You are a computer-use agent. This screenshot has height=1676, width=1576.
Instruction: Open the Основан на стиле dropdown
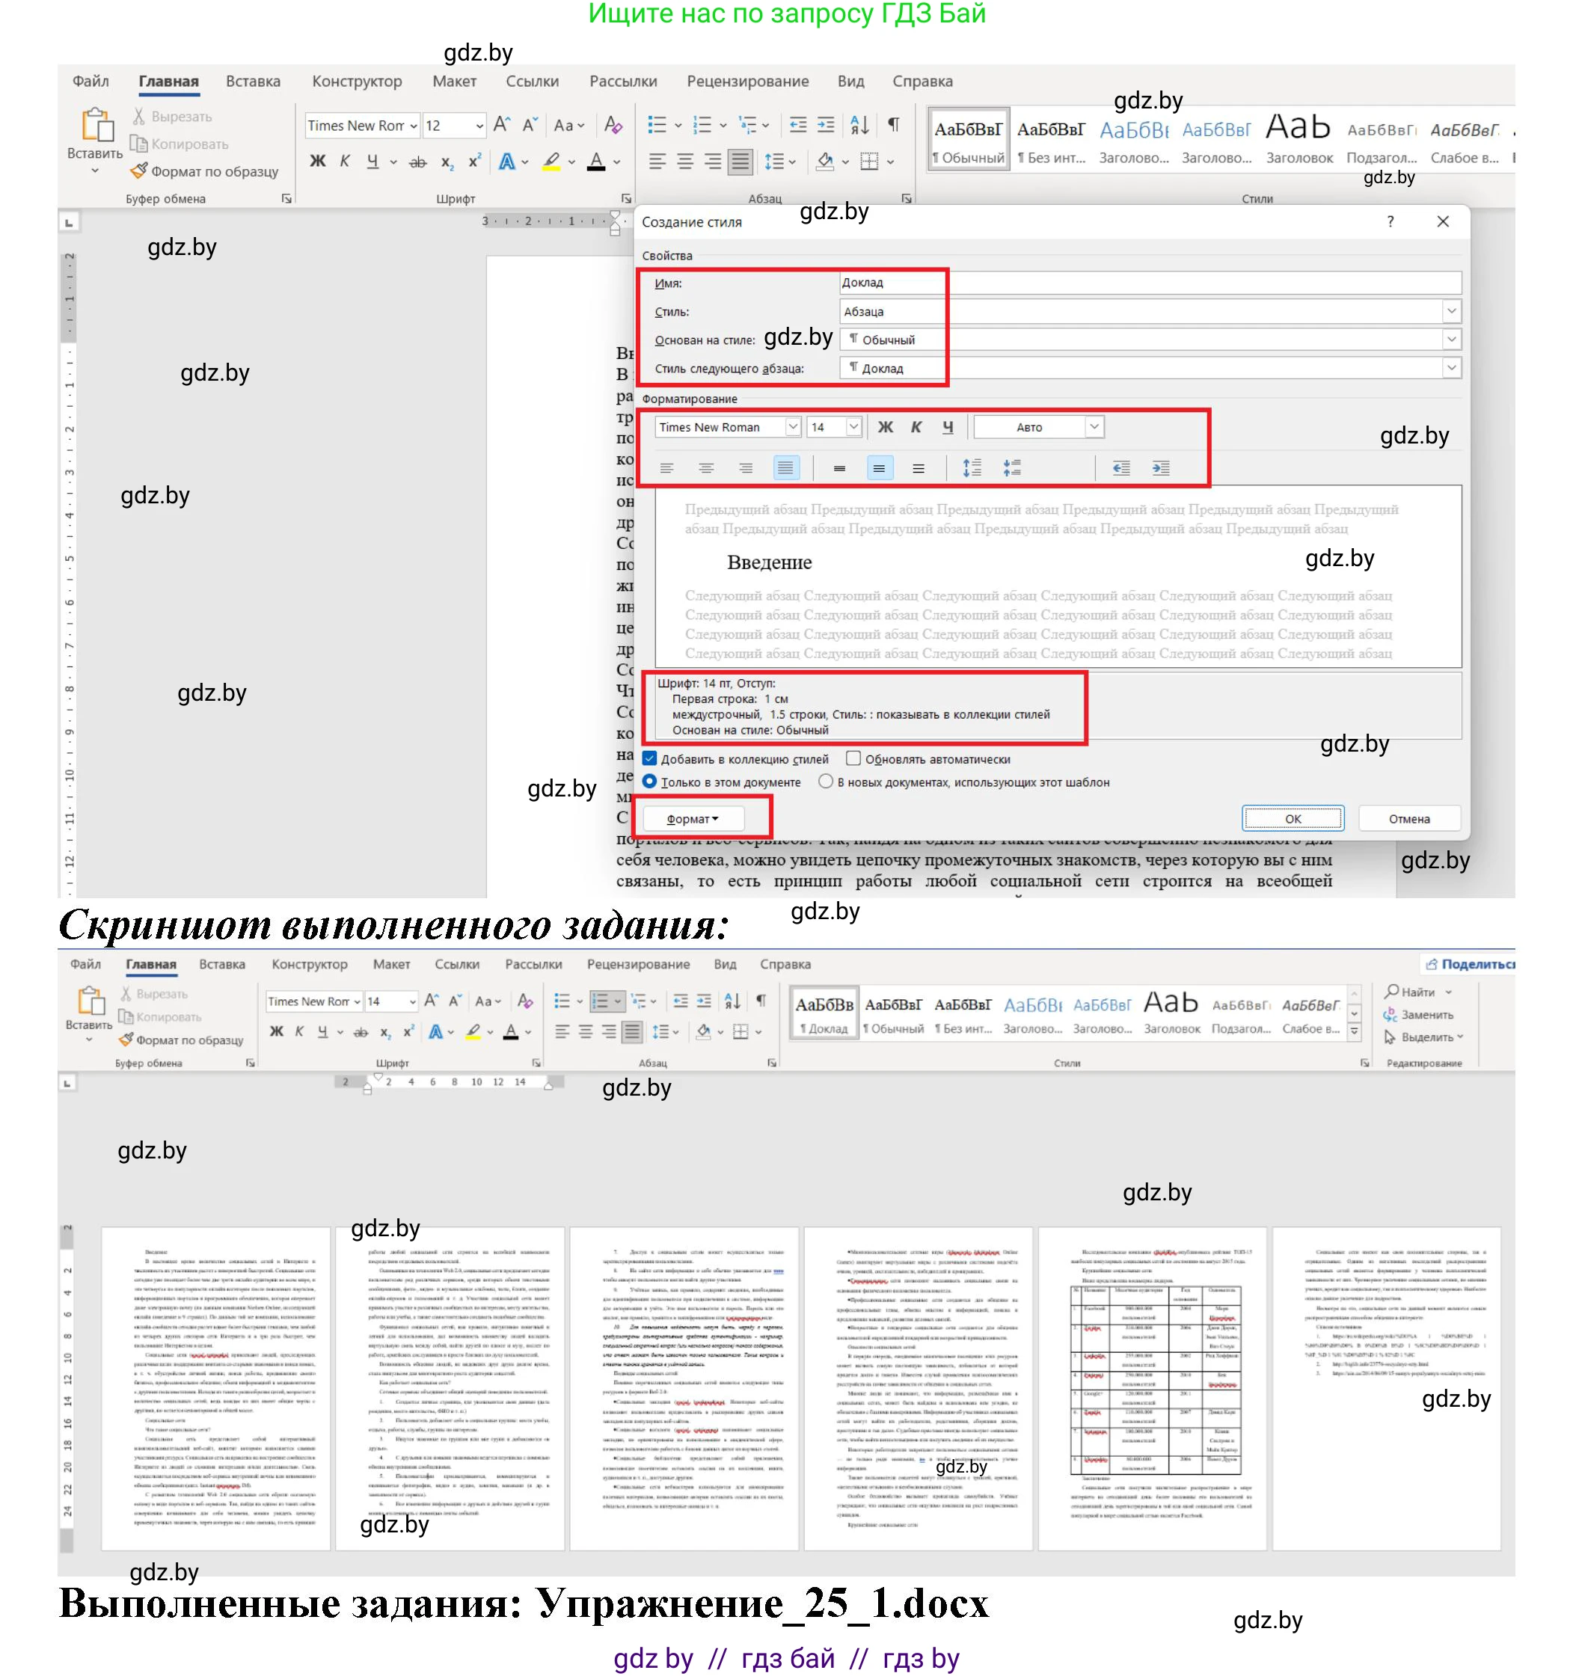click(1452, 339)
